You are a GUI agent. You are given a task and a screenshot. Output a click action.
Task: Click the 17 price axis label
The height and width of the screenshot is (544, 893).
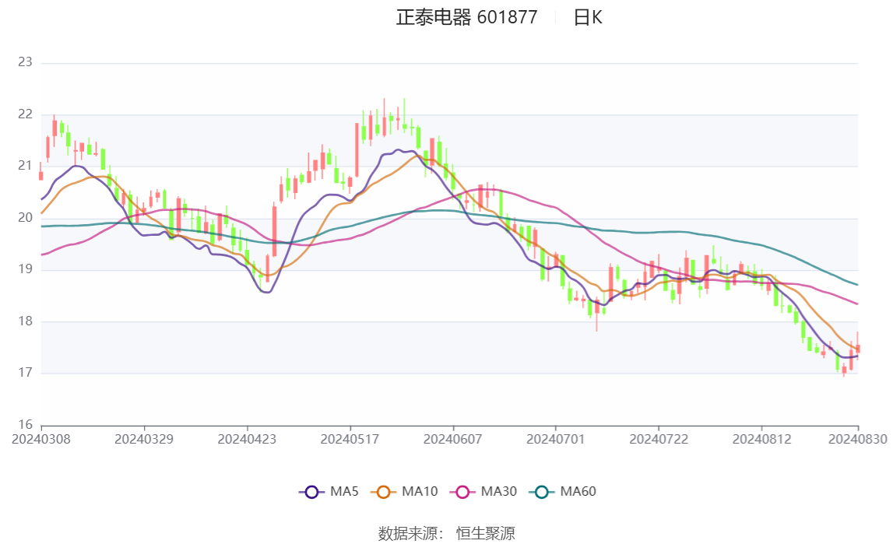tap(25, 373)
